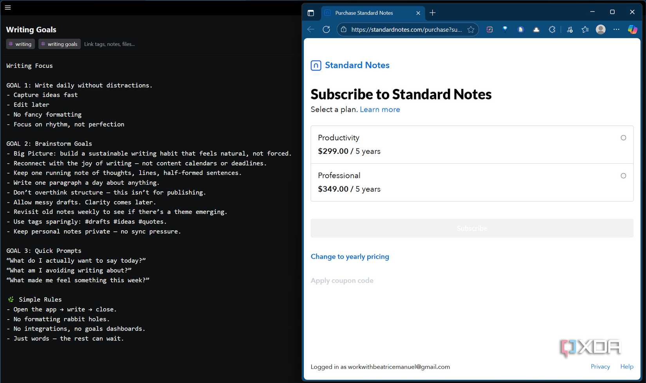Open the Copilot sidebar in Edge

click(x=632, y=29)
